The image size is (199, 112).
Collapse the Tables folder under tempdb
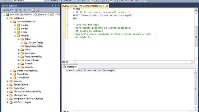pyautogui.click(x=19, y=39)
